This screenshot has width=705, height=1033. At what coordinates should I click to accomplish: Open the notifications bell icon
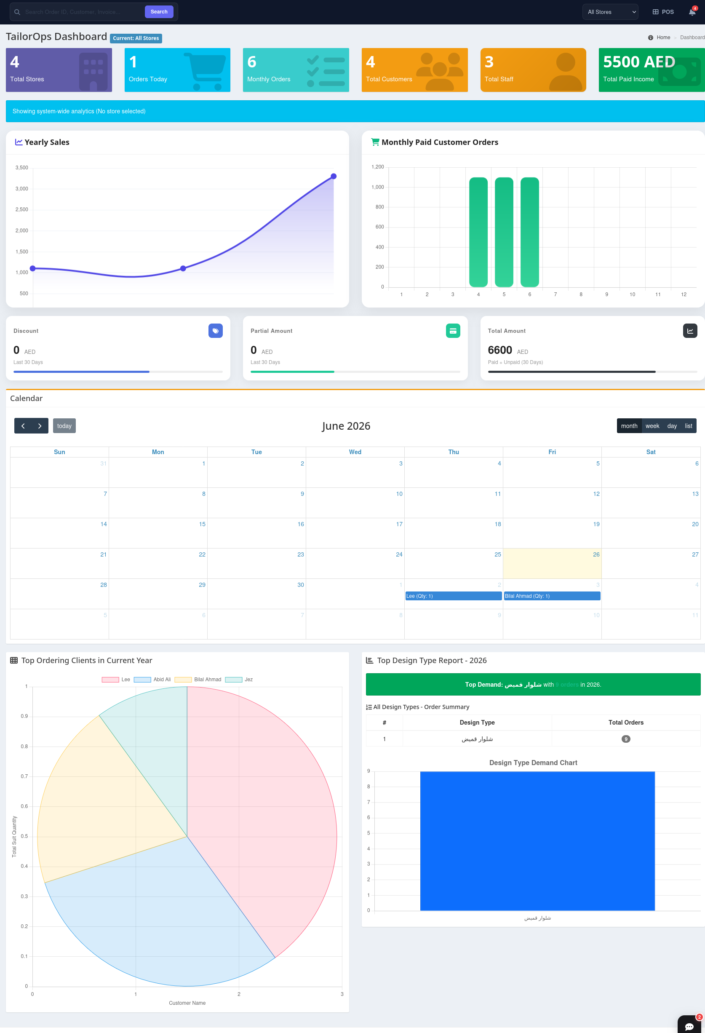[692, 12]
